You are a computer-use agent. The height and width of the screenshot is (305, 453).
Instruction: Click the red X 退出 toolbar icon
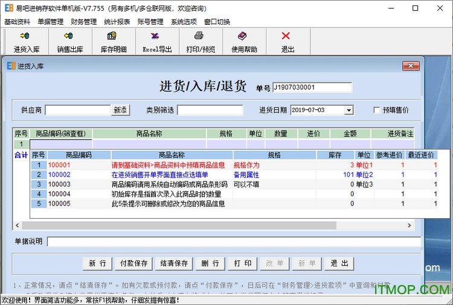click(x=288, y=42)
